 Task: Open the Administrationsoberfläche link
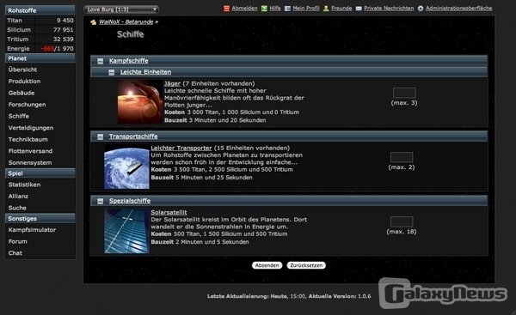(x=459, y=9)
